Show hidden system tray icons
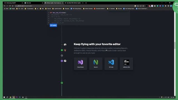This screenshot has height=100, width=178. coord(160,97)
